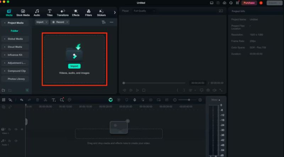Screen dimensions: 284x157
Task: Choose the selection pointer tool in timeline
Action: pyautogui.click(x=10, y=100)
